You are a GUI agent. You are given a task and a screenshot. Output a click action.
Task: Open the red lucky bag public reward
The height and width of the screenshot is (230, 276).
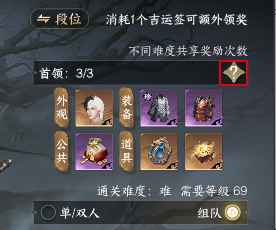point(94,152)
